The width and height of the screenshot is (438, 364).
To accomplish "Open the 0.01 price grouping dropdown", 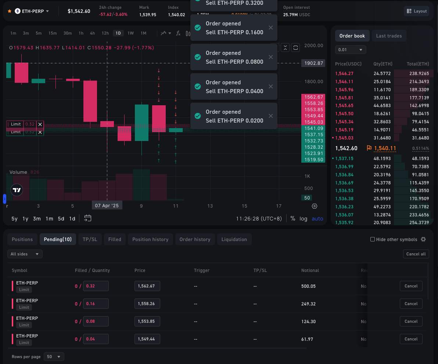I will tap(350, 50).
